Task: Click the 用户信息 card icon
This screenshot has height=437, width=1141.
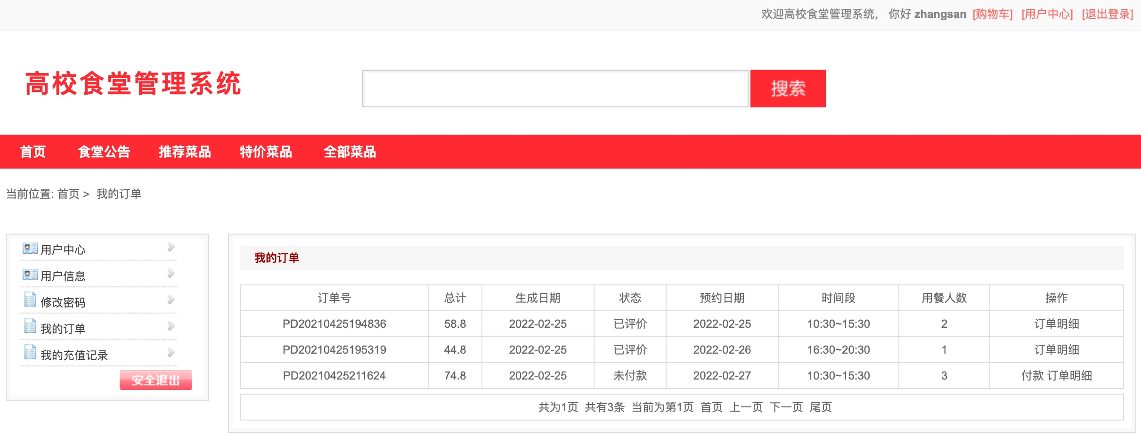Action: 29,275
